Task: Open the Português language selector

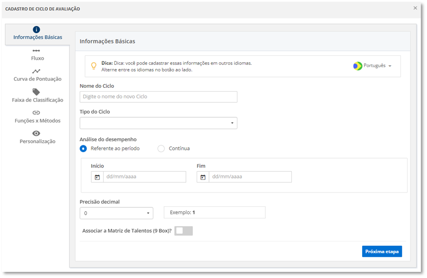Action: point(373,66)
